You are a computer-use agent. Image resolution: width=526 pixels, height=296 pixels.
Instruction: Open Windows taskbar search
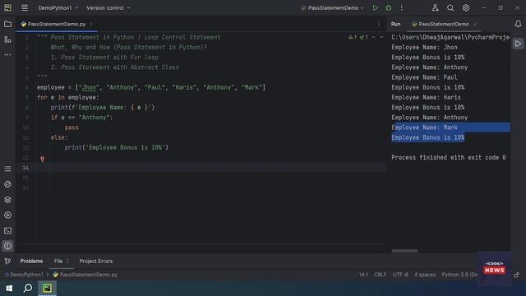pos(28,289)
